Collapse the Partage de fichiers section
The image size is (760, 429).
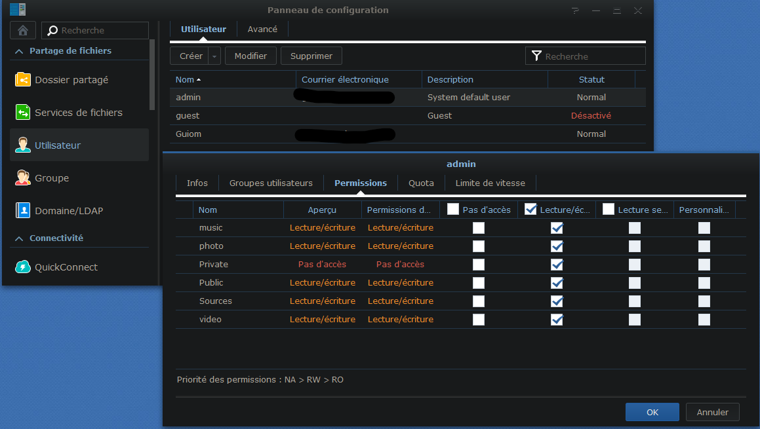[19, 51]
